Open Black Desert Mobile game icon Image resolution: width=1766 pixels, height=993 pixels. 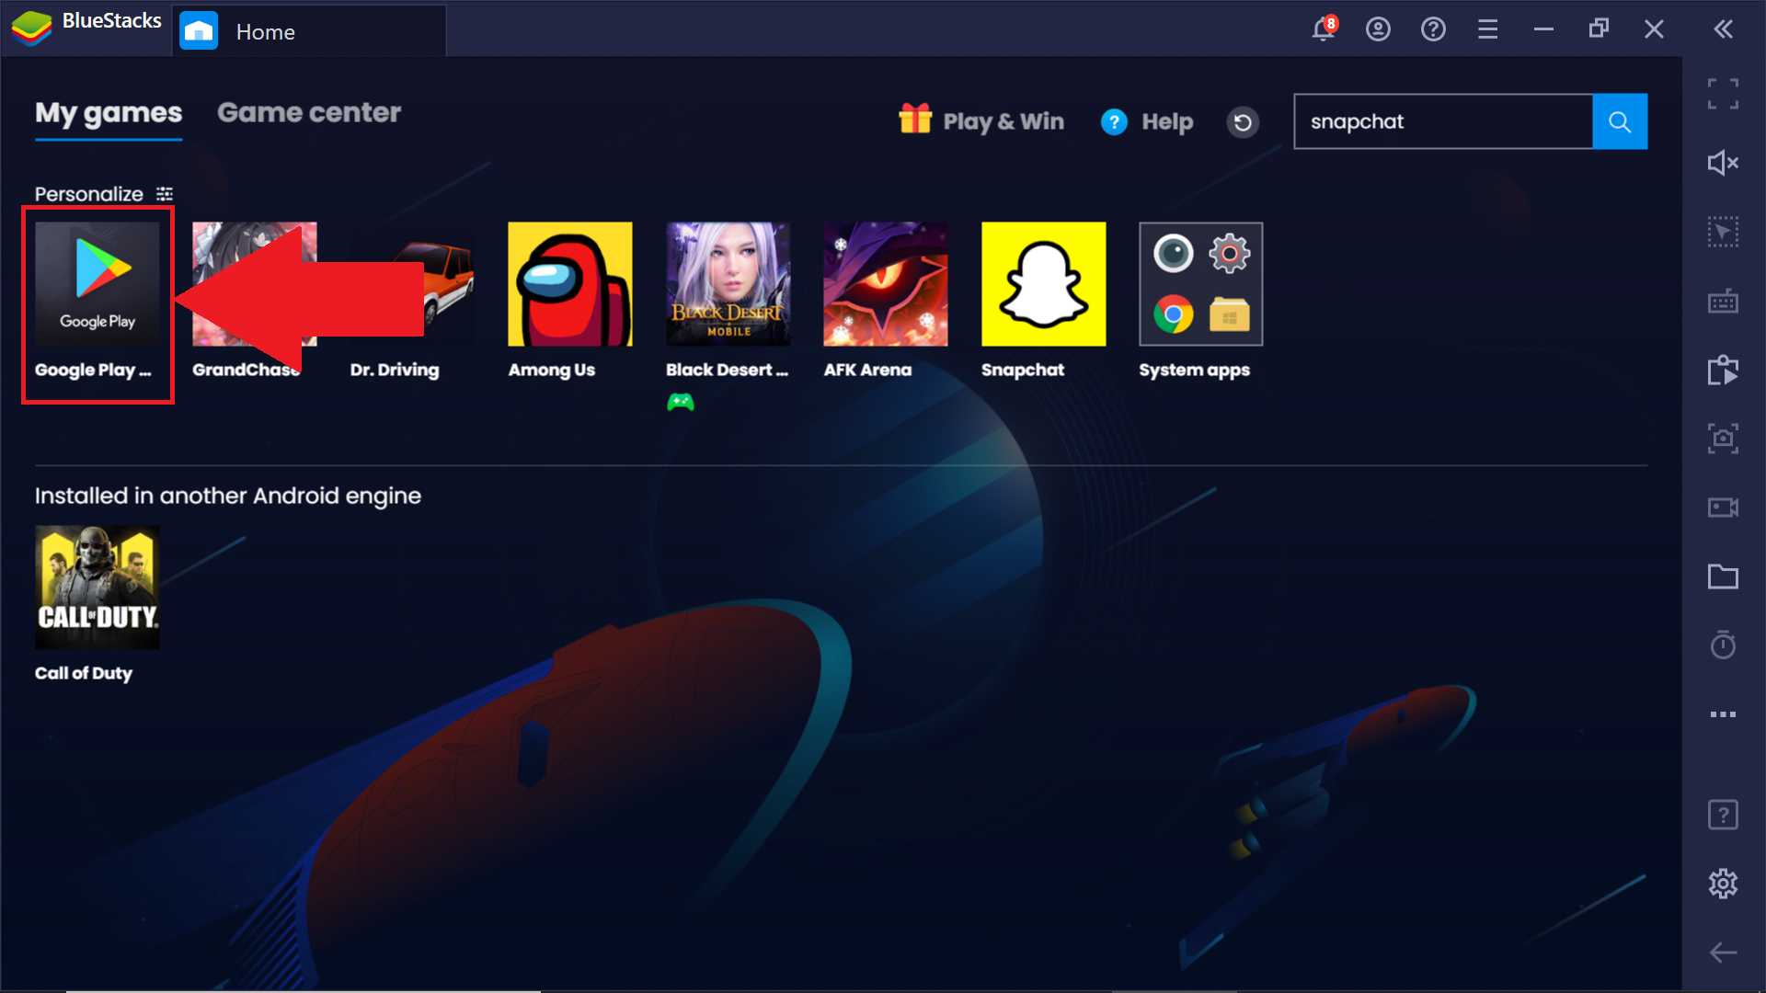[728, 284]
